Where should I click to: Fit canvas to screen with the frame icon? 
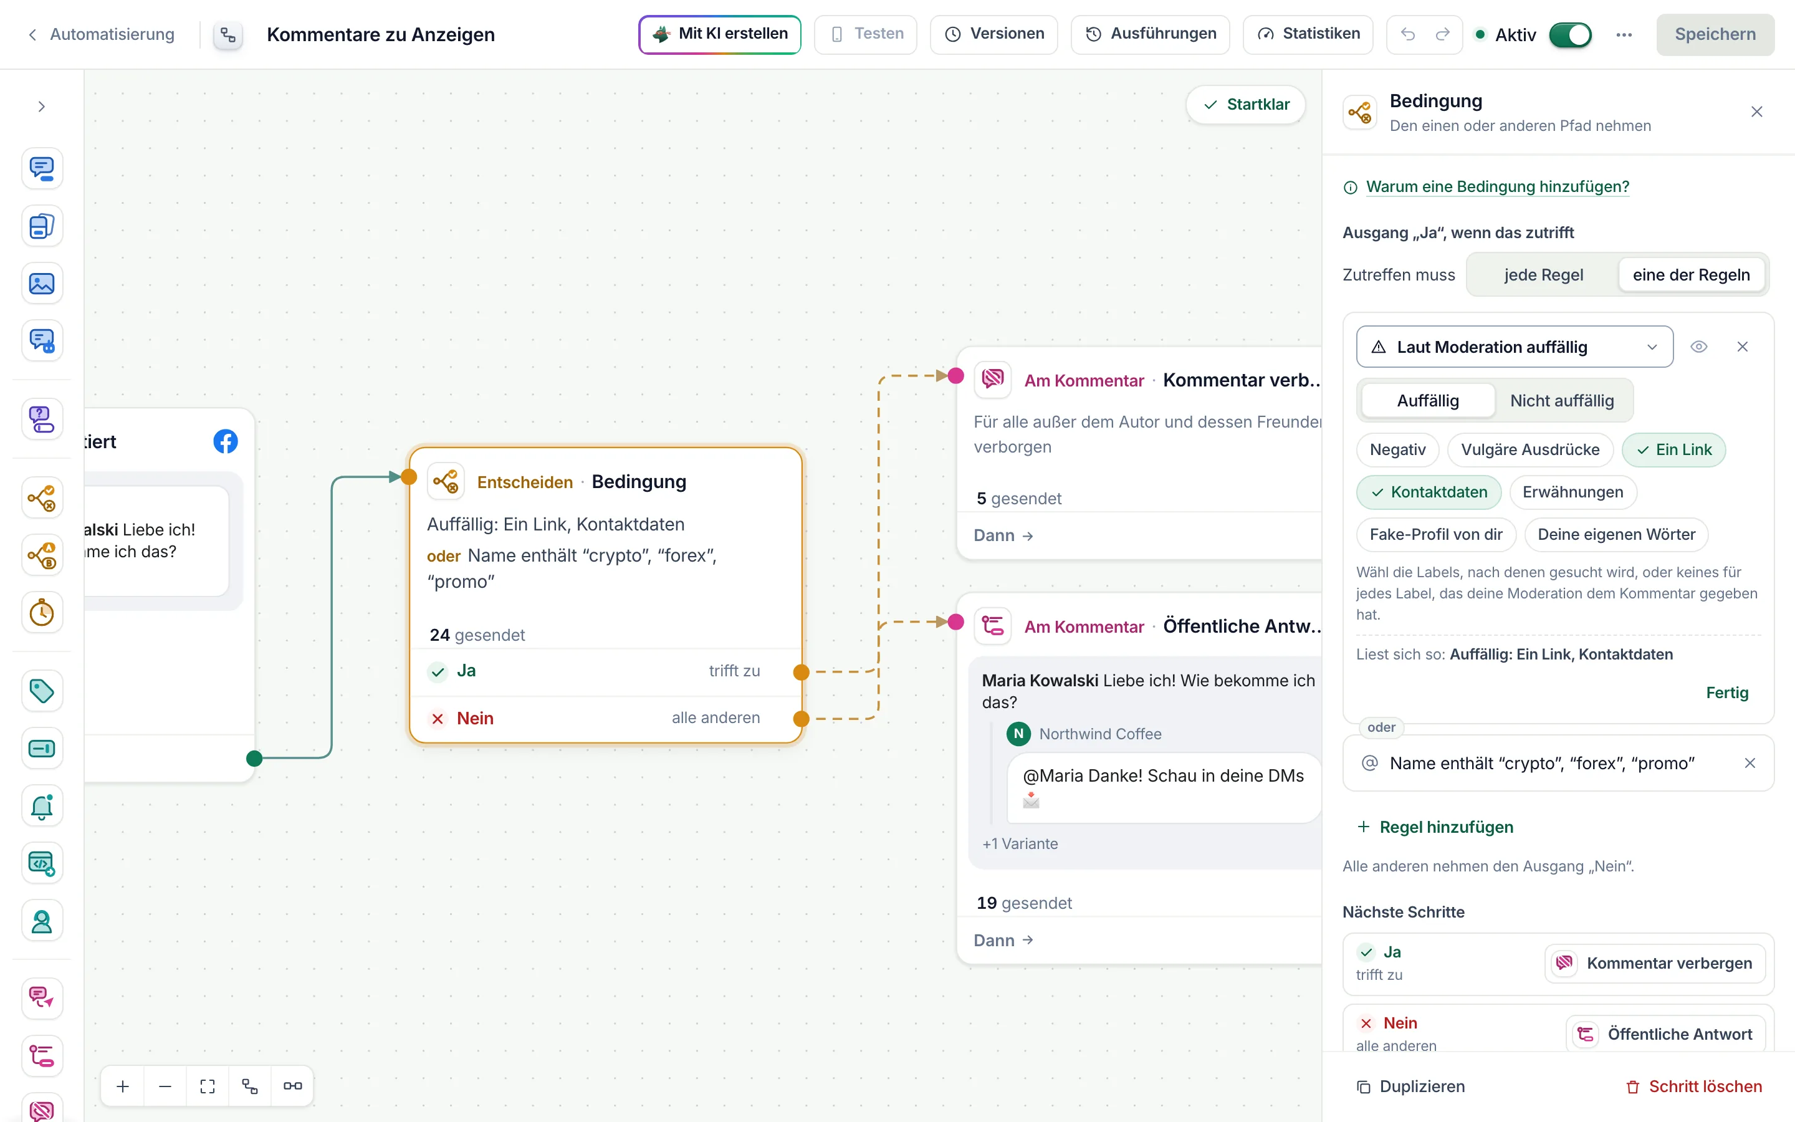(x=208, y=1086)
